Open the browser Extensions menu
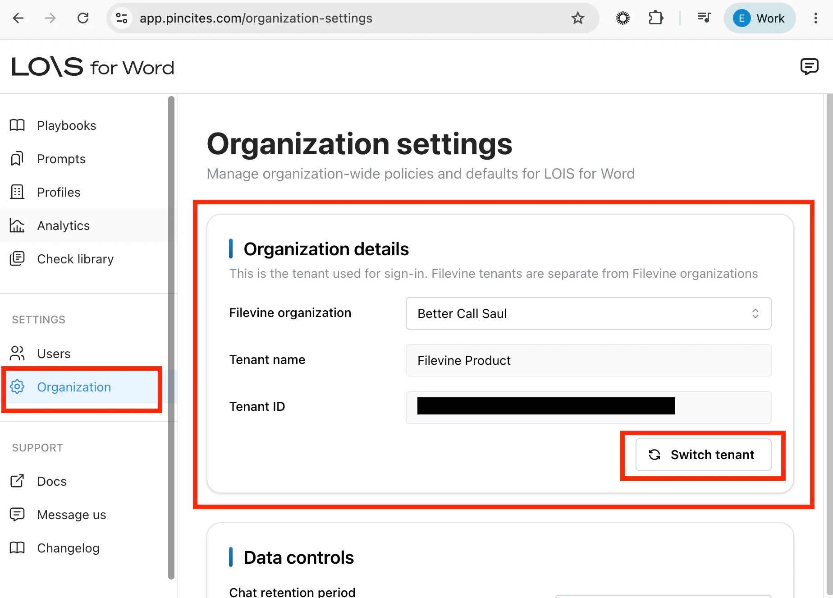This screenshot has width=833, height=598. [656, 18]
